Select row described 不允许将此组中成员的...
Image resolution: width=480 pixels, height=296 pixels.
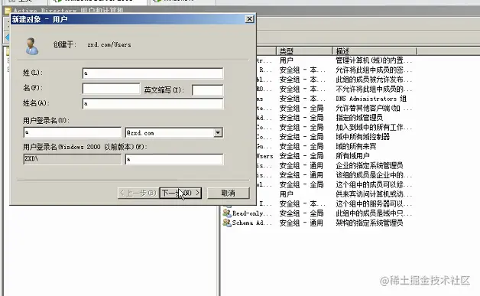(x=374, y=89)
